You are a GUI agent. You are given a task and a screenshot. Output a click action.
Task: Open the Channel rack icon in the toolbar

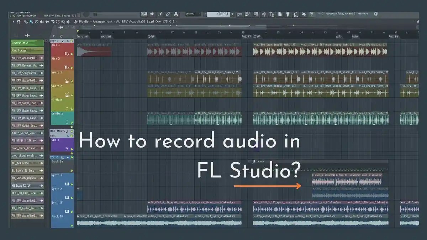click(x=255, y=14)
